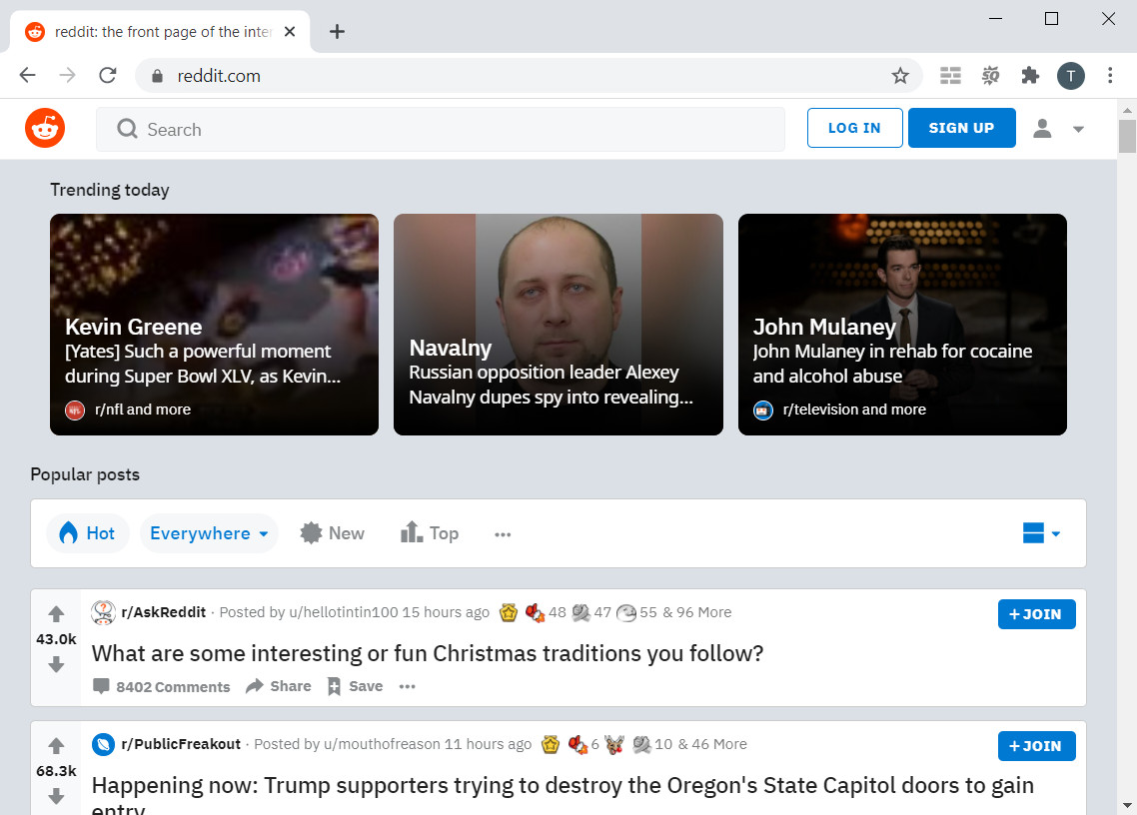Downvote the PublicFreakout post
The width and height of the screenshot is (1137, 815).
(56, 795)
